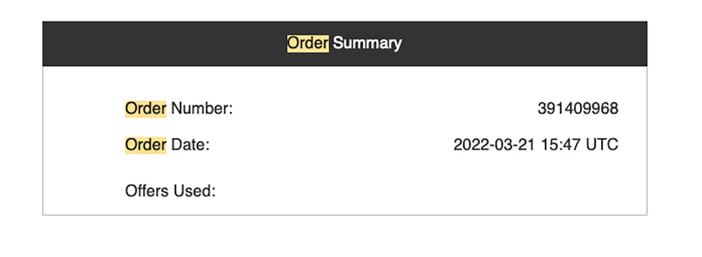
Task: Click the empty value area beside Offers Used
Action: click(x=468, y=190)
